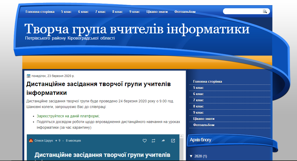Open Цікаво знати in top navigation
This screenshot has height=161, width=297.
coord(157,12)
